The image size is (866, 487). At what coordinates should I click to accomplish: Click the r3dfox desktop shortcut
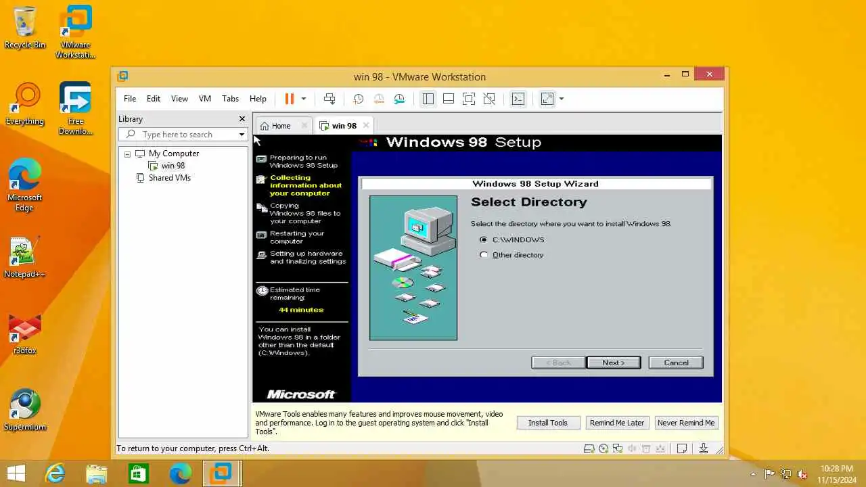pos(25,334)
